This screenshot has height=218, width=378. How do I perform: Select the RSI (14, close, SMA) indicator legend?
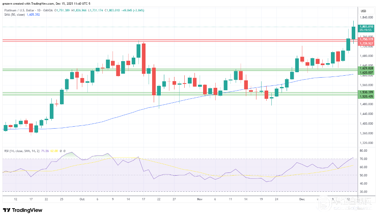point(20,151)
